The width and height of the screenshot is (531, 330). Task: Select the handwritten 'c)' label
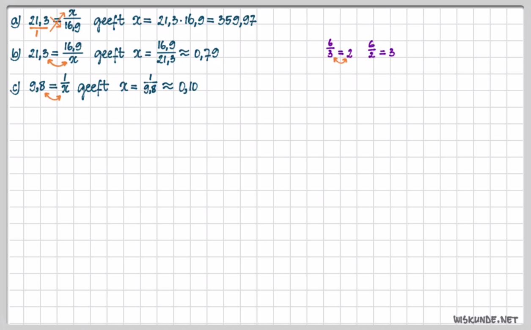click(16, 88)
